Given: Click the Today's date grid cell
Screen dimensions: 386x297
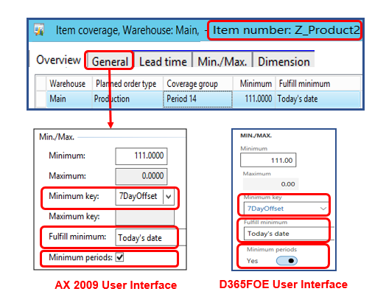Looking at the screenshot, I should click(317, 99).
